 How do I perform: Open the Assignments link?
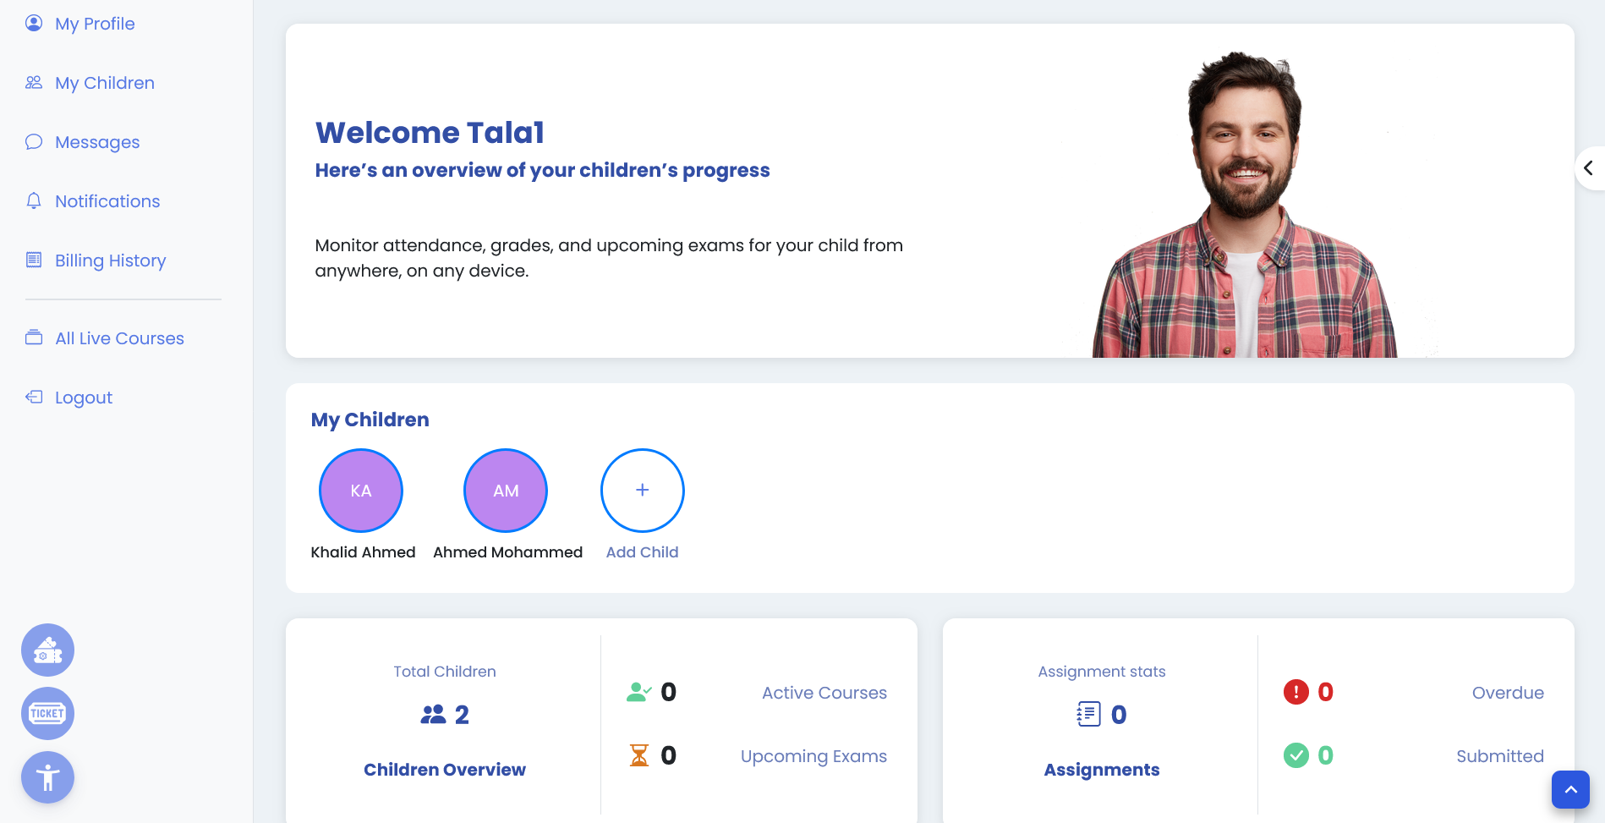tap(1100, 769)
